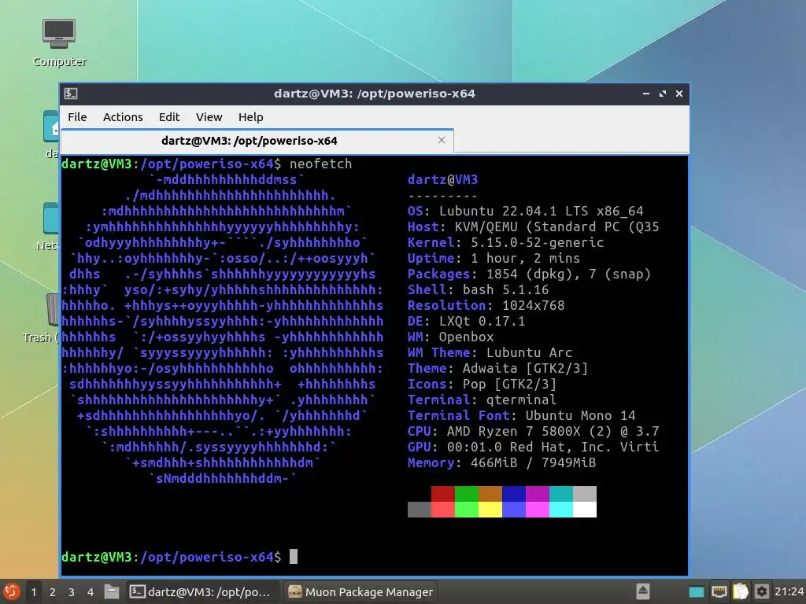Click the WM Theme 'Lubuntu Arc' value
This screenshot has width=806, height=604.
tap(530, 353)
